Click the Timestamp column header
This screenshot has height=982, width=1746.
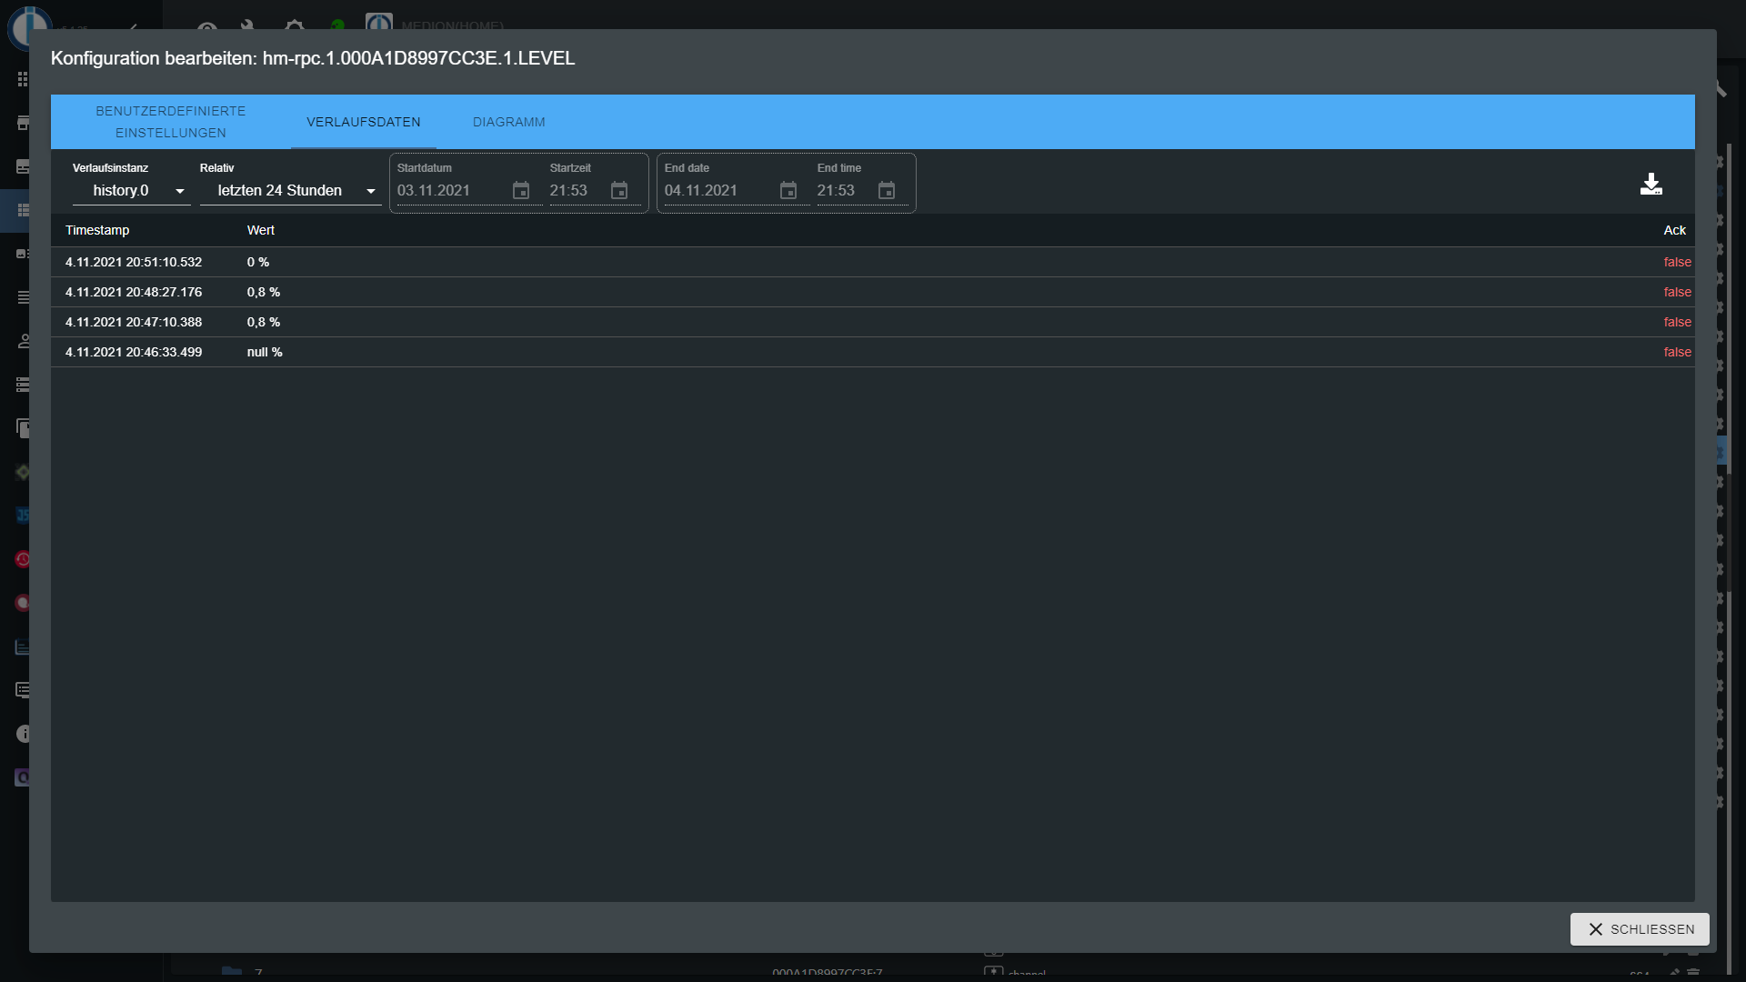[97, 230]
